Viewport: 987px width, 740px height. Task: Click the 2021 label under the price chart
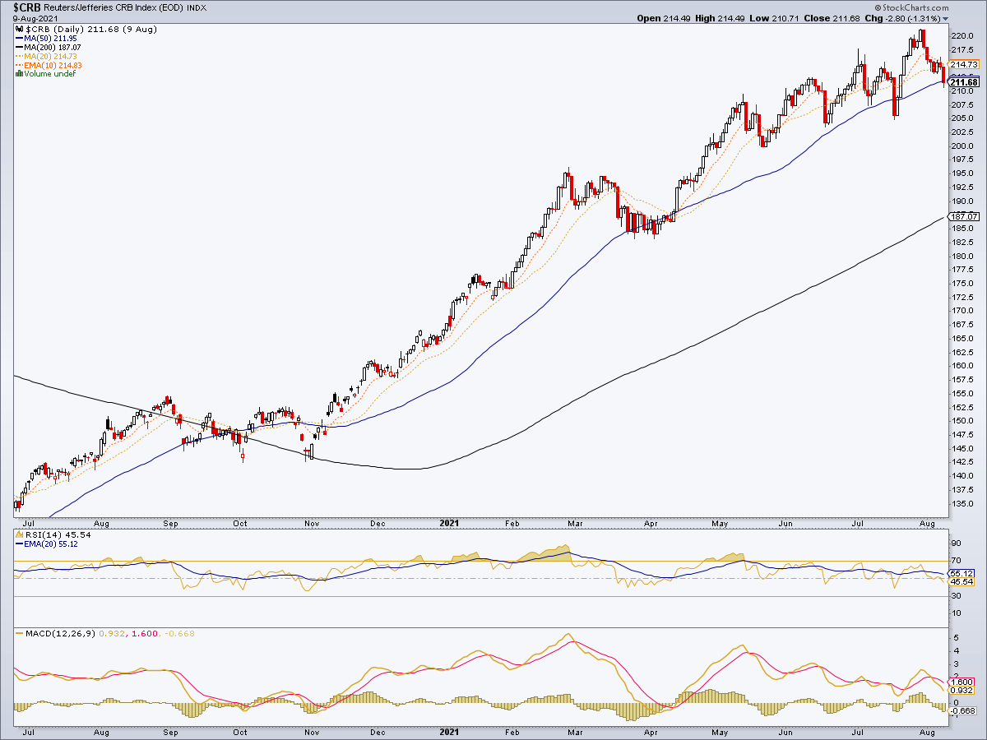(450, 522)
